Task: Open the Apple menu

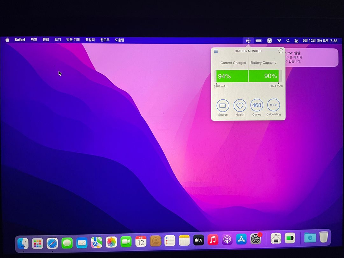Action: 8,40
